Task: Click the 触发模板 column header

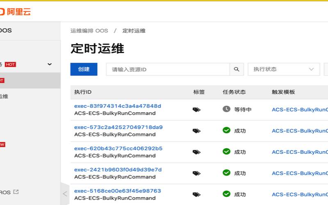Action: click(x=283, y=92)
